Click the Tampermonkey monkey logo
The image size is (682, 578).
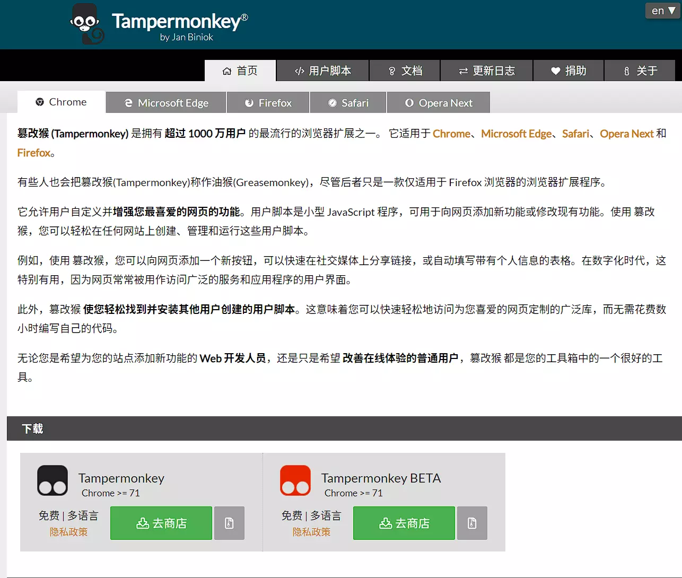tap(87, 24)
